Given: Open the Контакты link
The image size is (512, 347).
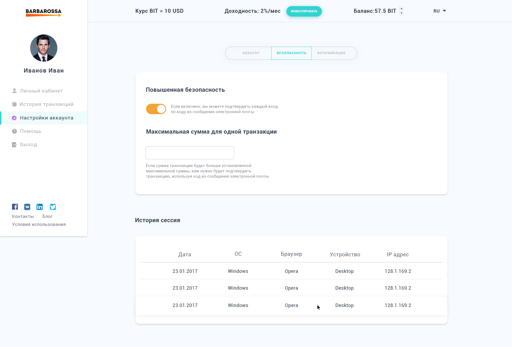Looking at the screenshot, I should (23, 216).
